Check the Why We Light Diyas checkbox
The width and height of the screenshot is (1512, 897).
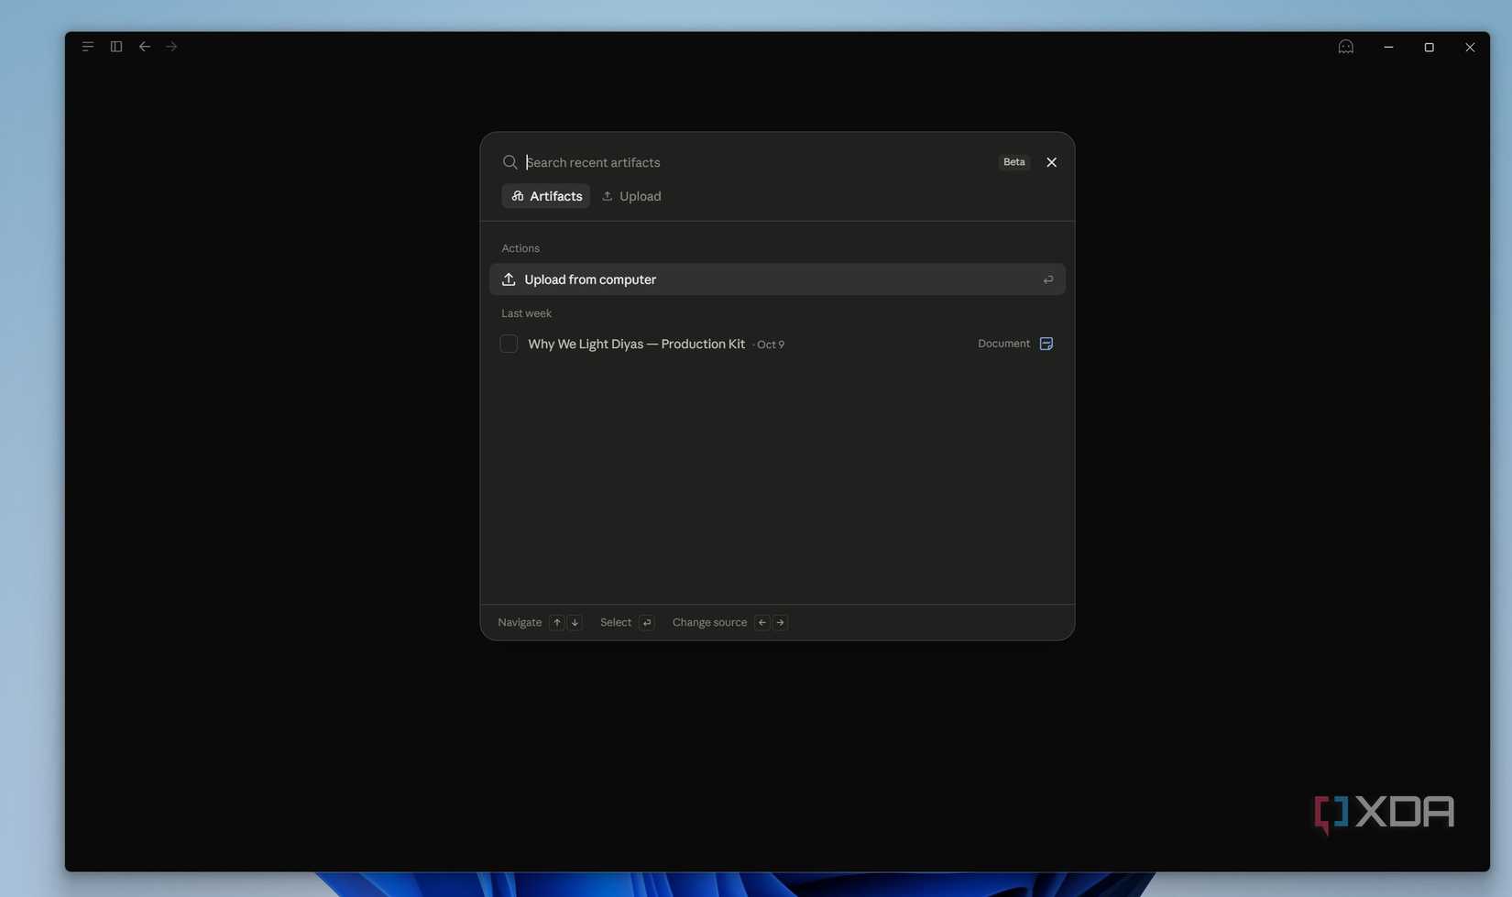coord(509,344)
